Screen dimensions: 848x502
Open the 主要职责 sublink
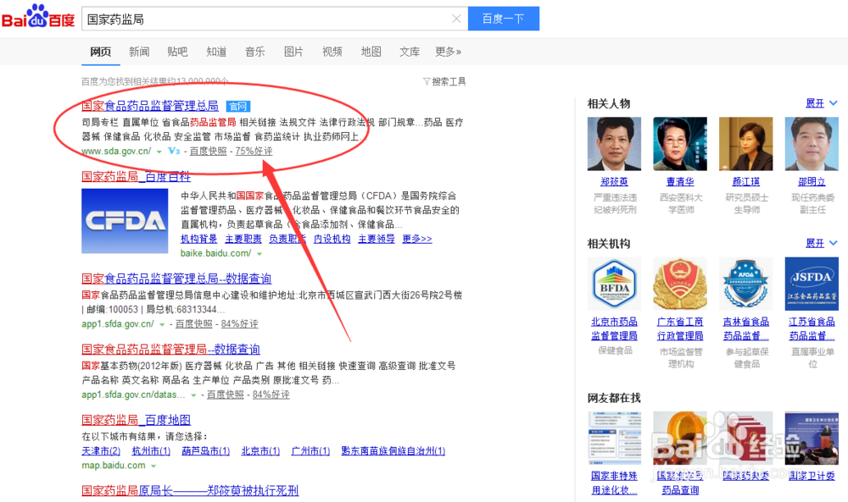pyautogui.click(x=243, y=239)
